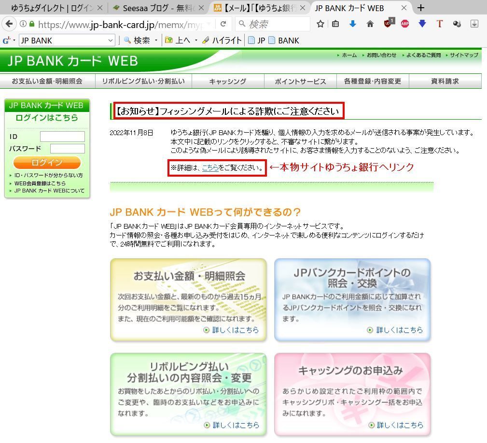This screenshot has width=487, height=443.
Task: Open the site info icon in the address bar
Action: coord(23,24)
